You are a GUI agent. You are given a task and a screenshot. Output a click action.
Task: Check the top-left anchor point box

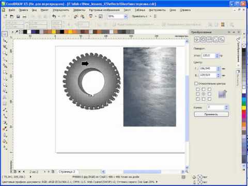point(198,89)
